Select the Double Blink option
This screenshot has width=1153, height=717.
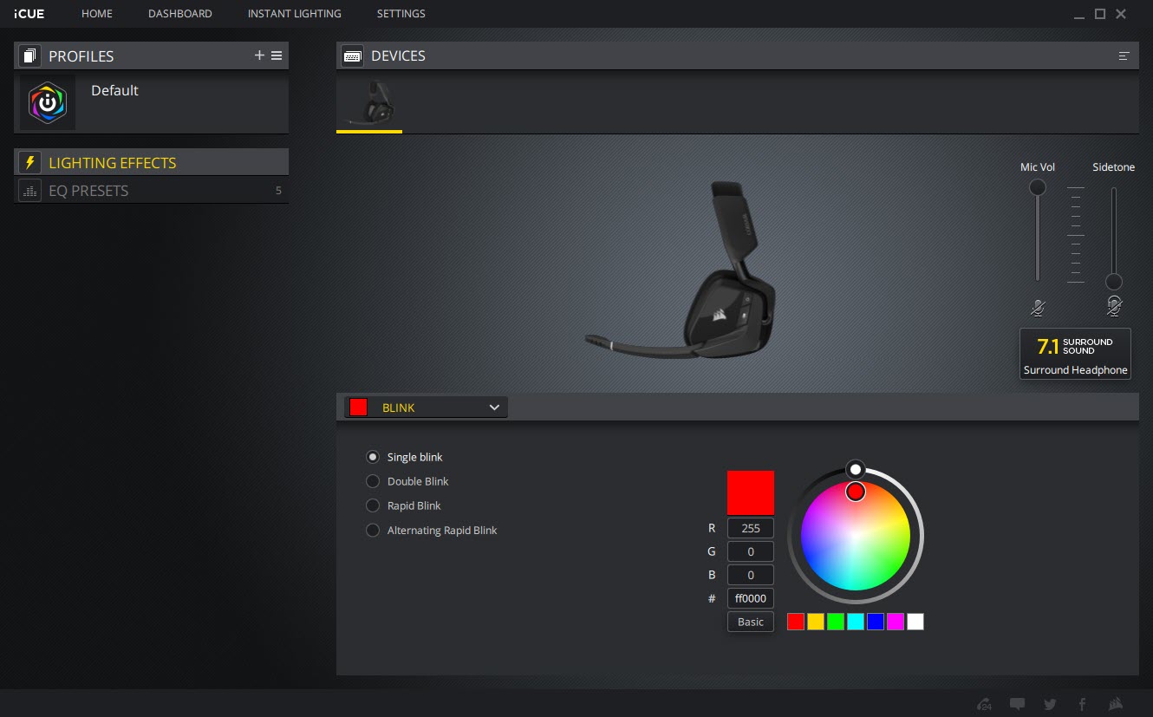click(407, 481)
